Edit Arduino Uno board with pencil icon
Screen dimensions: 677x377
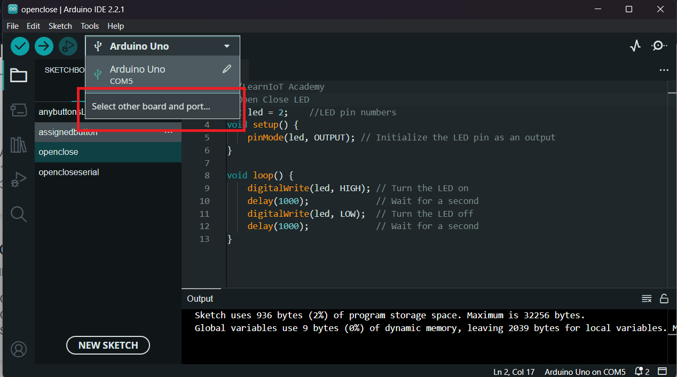(227, 69)
